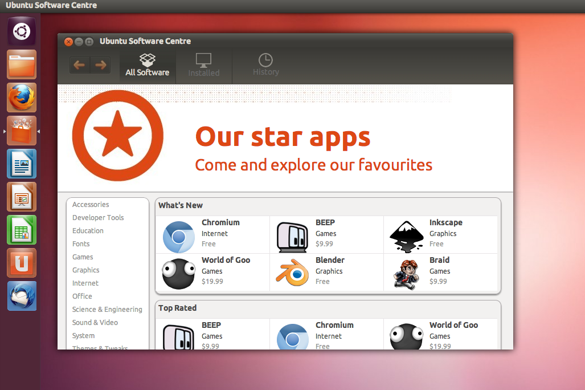This screenshot has height=390, width=585.
Task: Open the History tab
Action: pos(265,65)
